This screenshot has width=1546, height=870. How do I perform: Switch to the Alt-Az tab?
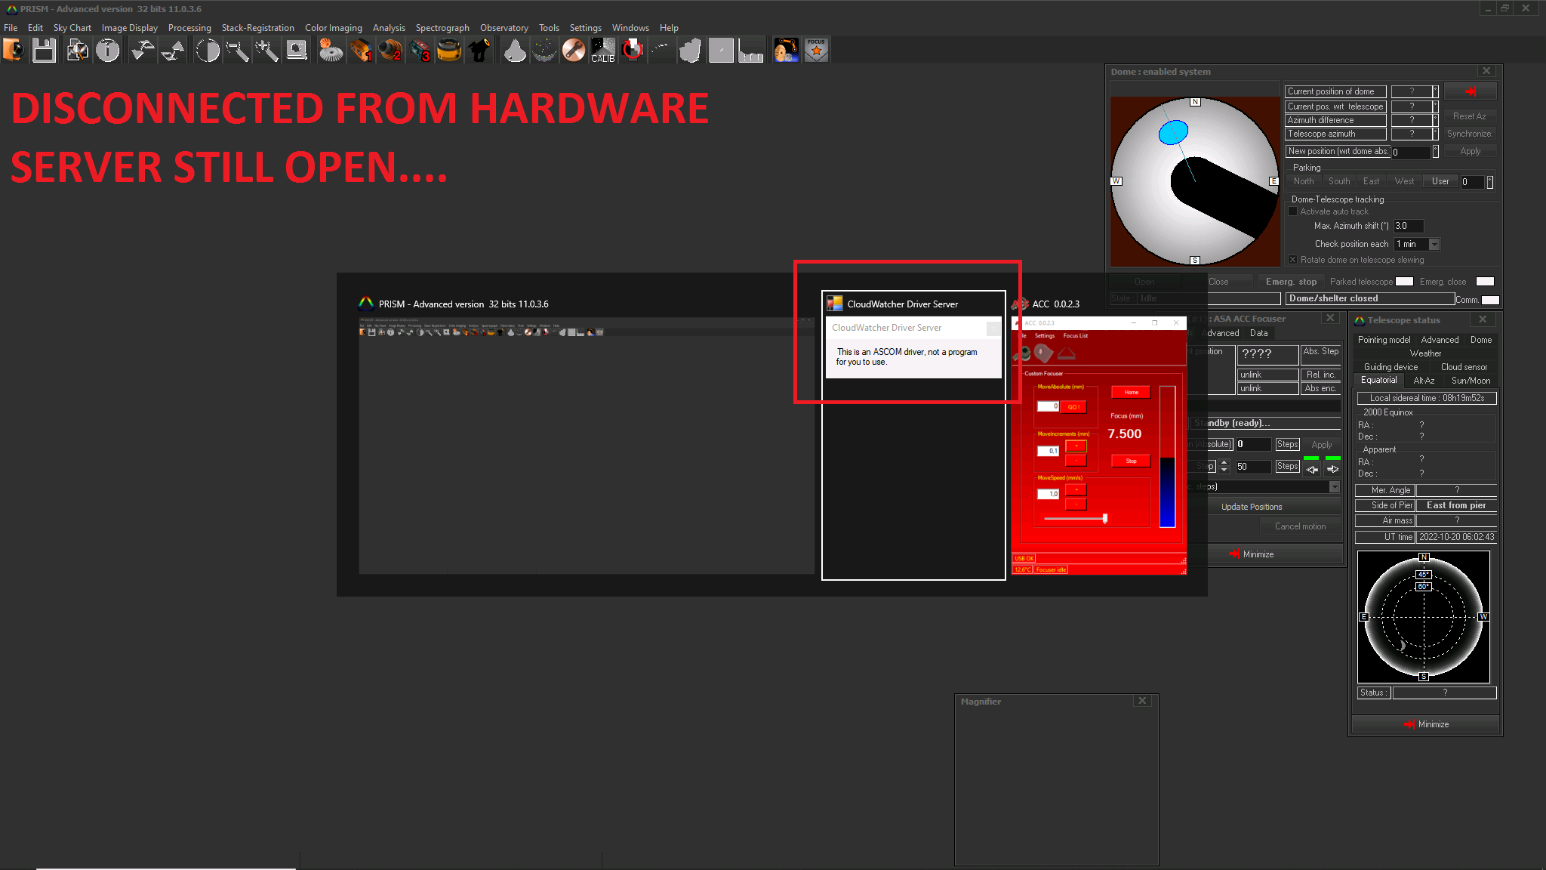click(1423, 381)
